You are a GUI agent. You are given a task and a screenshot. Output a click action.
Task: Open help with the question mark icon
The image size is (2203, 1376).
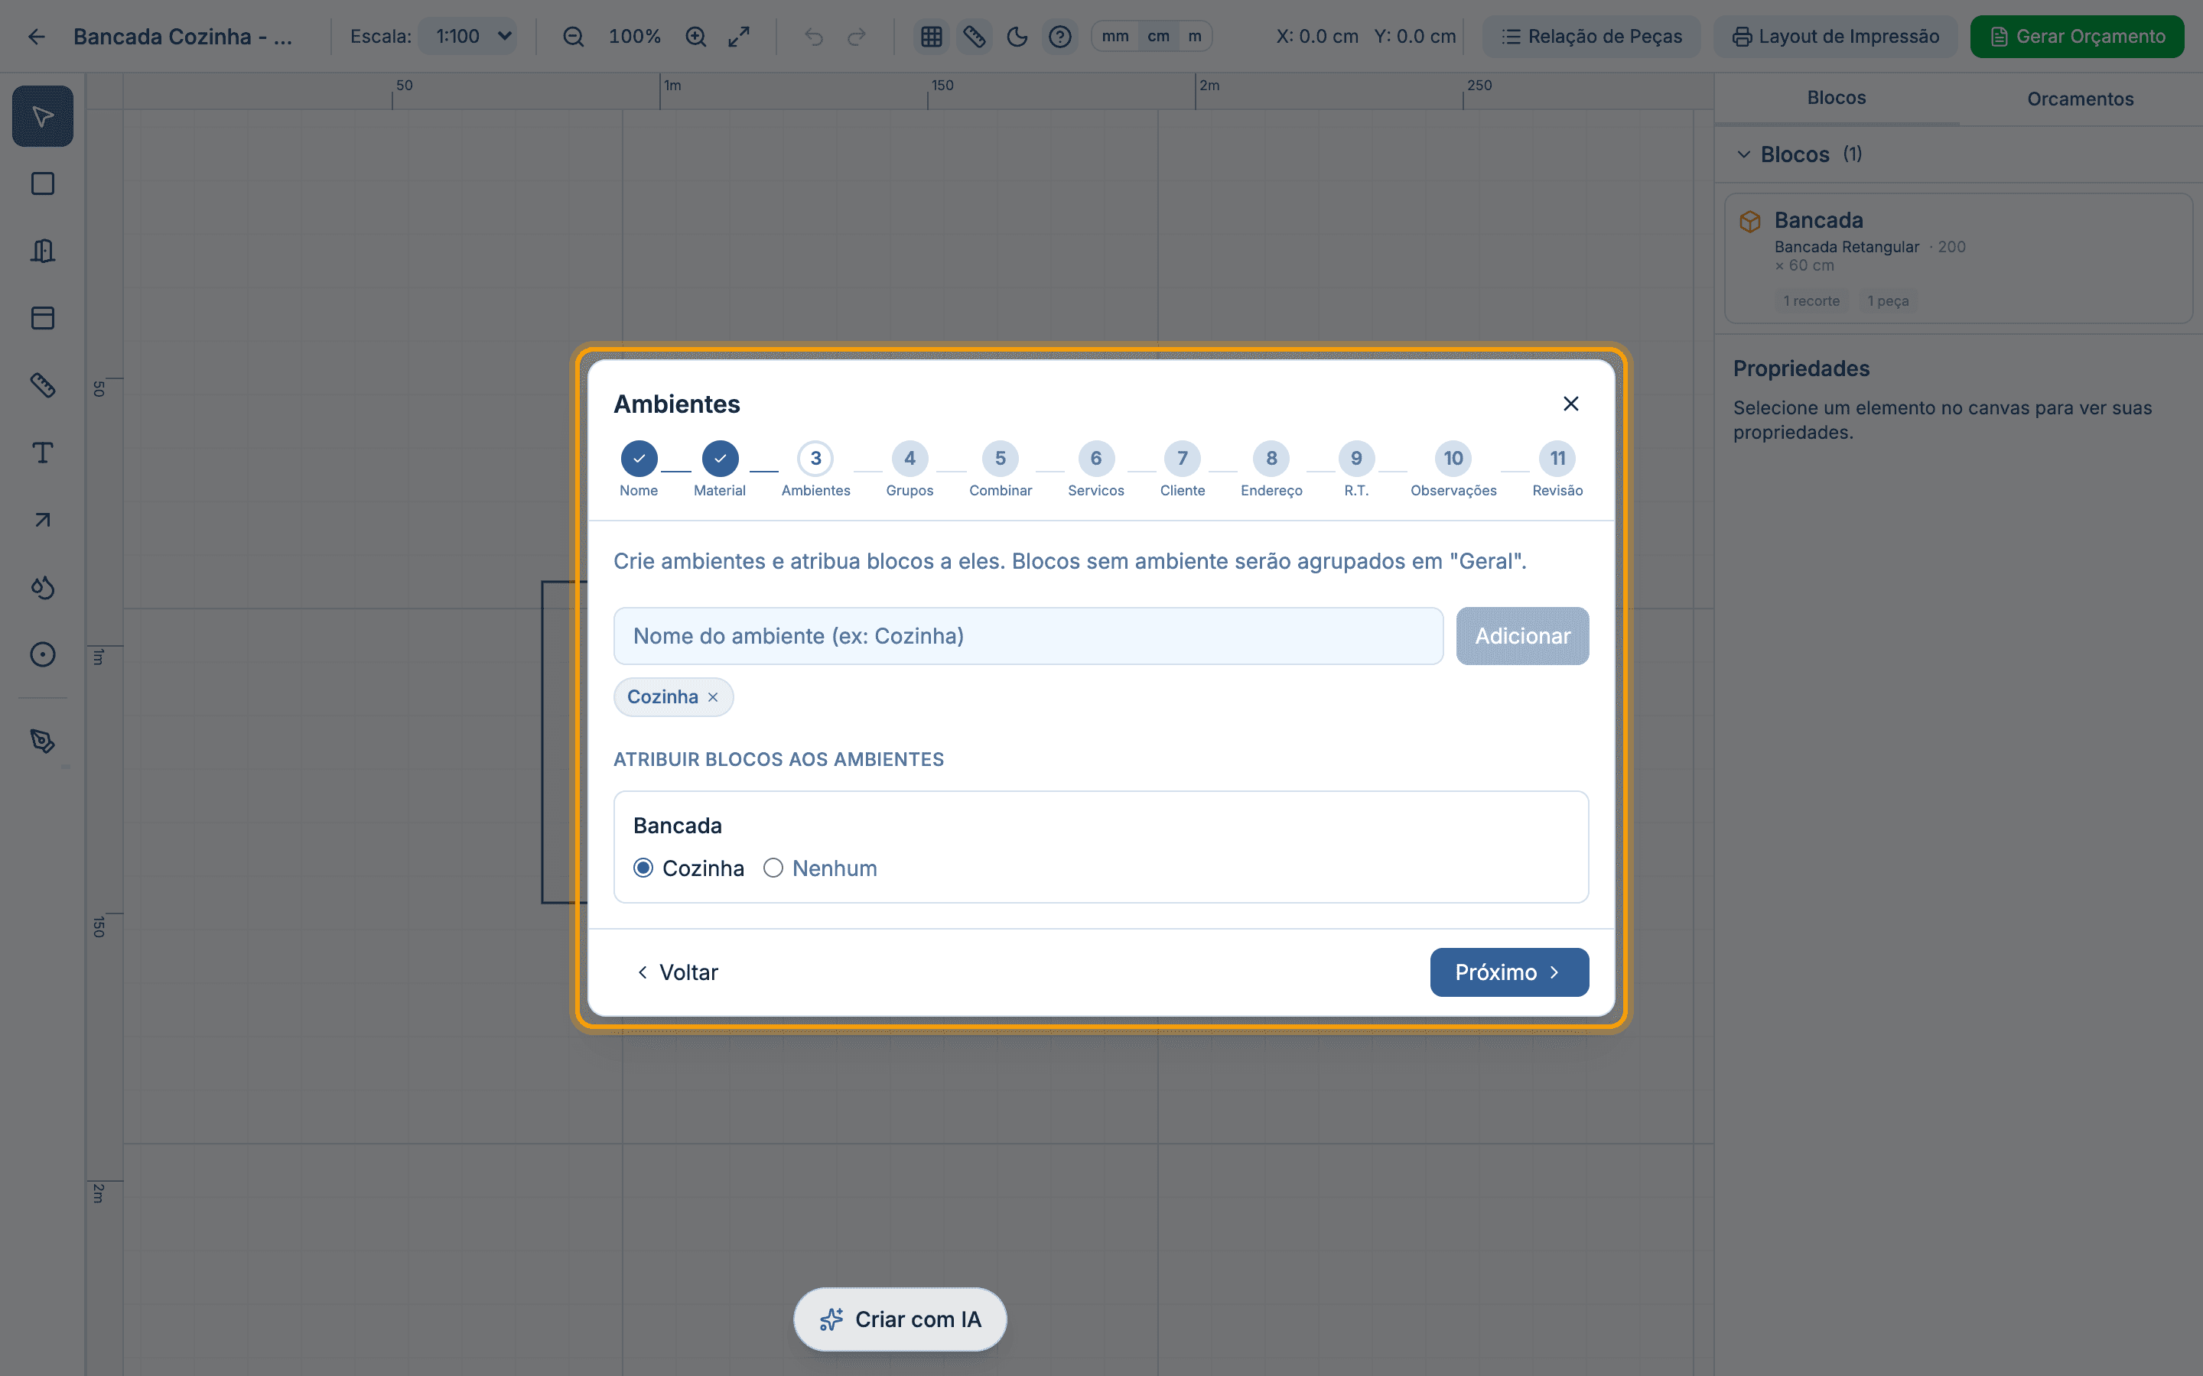click(x=1059, y=37)
